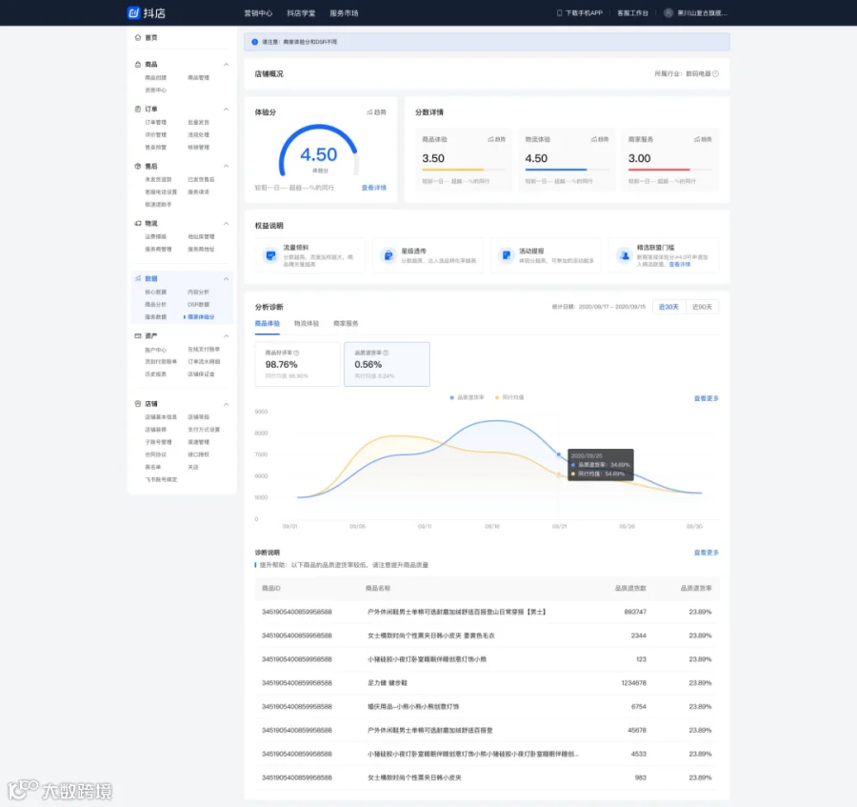Collapse the 店铺 sidebar section chevron
The image size is (857, 807).
(227, 404)
